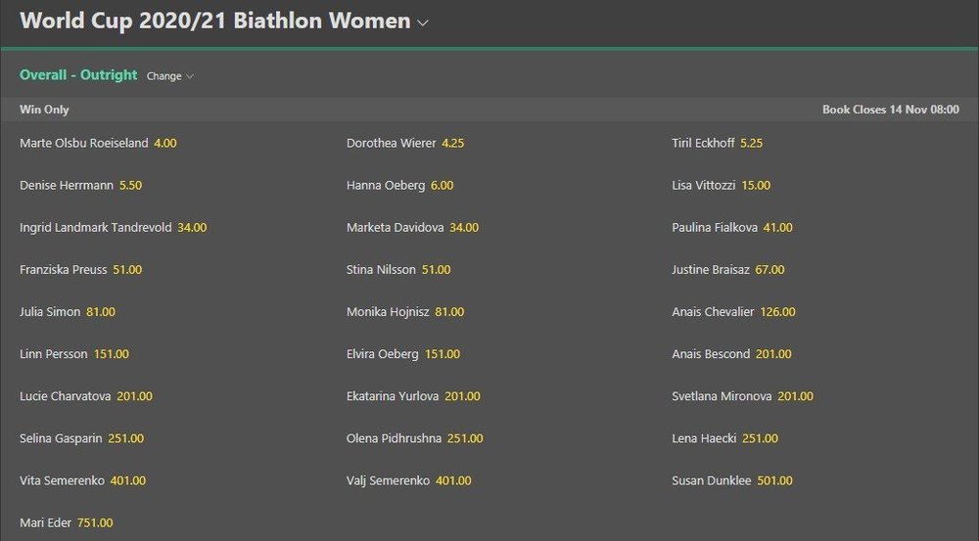Screen dimensions: 979x541
Task: Click Lisa Vittozzi odds 15.00
Action: (755, 185)
